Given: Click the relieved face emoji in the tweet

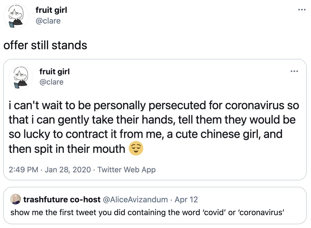Looking at the screenshot, I should click(x=136, y=148).
